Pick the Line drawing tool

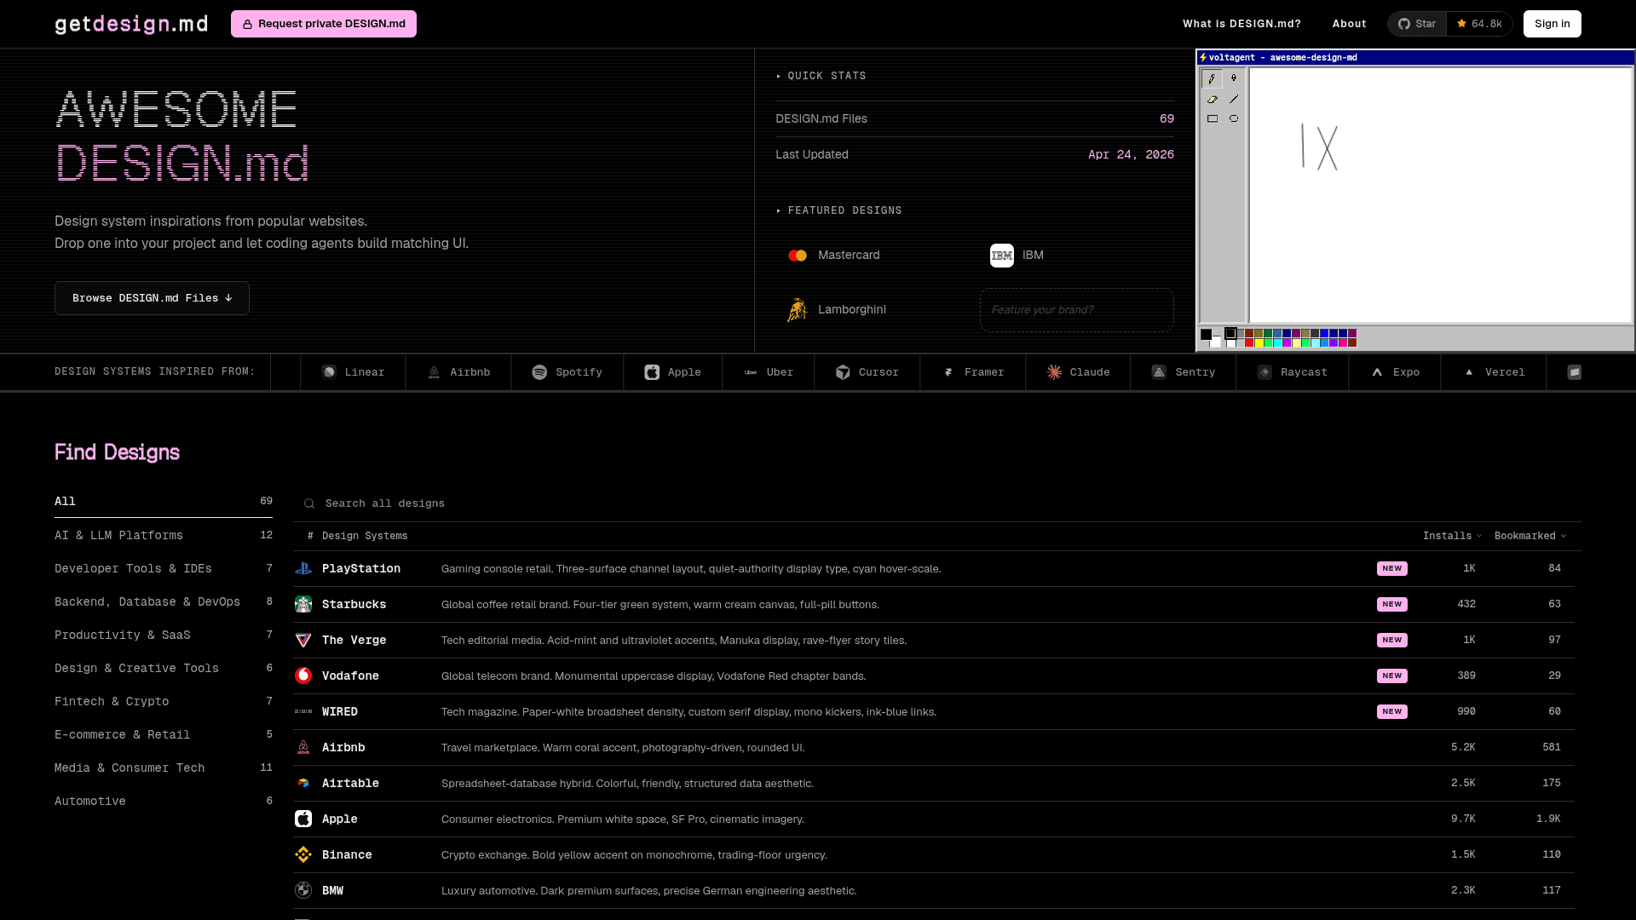(1235, 99)
